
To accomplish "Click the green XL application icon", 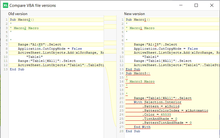I will tap(6, 5).
